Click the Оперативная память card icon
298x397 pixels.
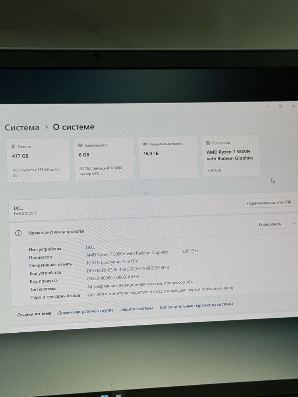145,144
